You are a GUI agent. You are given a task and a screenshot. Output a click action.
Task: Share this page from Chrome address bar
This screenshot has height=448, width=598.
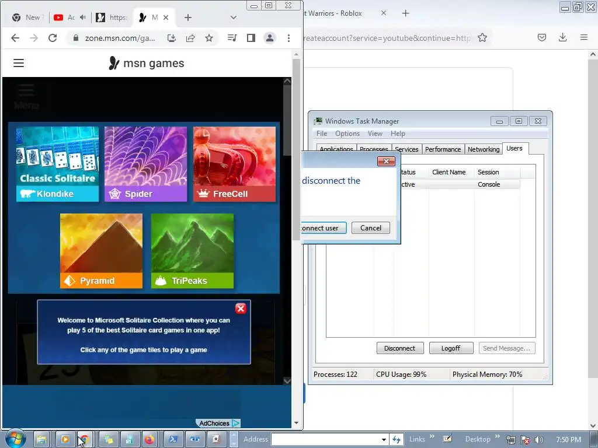(x=190, y=38)
